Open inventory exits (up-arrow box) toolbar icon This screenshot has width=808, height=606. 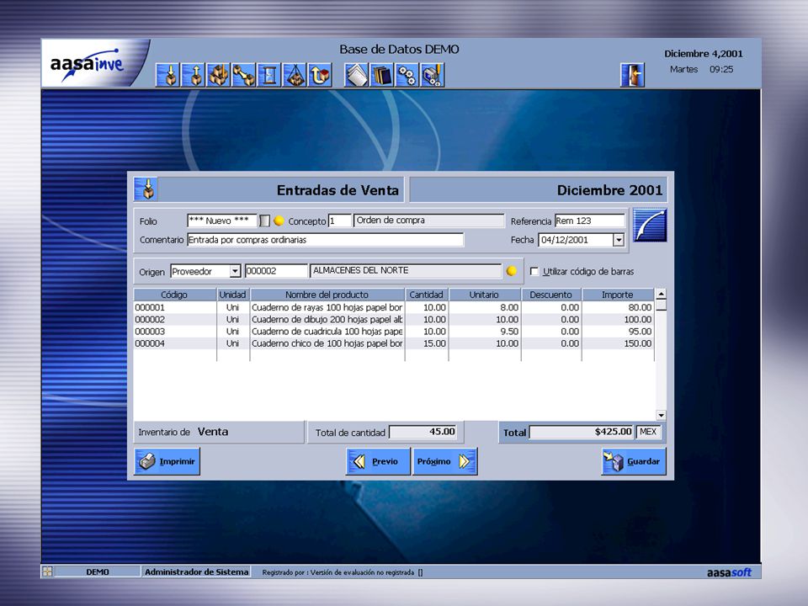click(194, 75)
